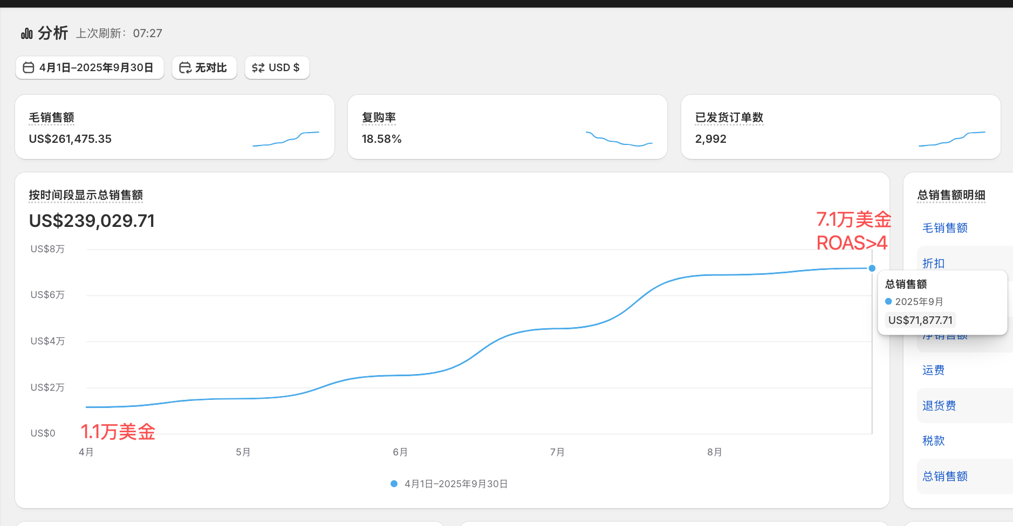Click the comparison arrows icon beside 无对比

click(185, 68)
